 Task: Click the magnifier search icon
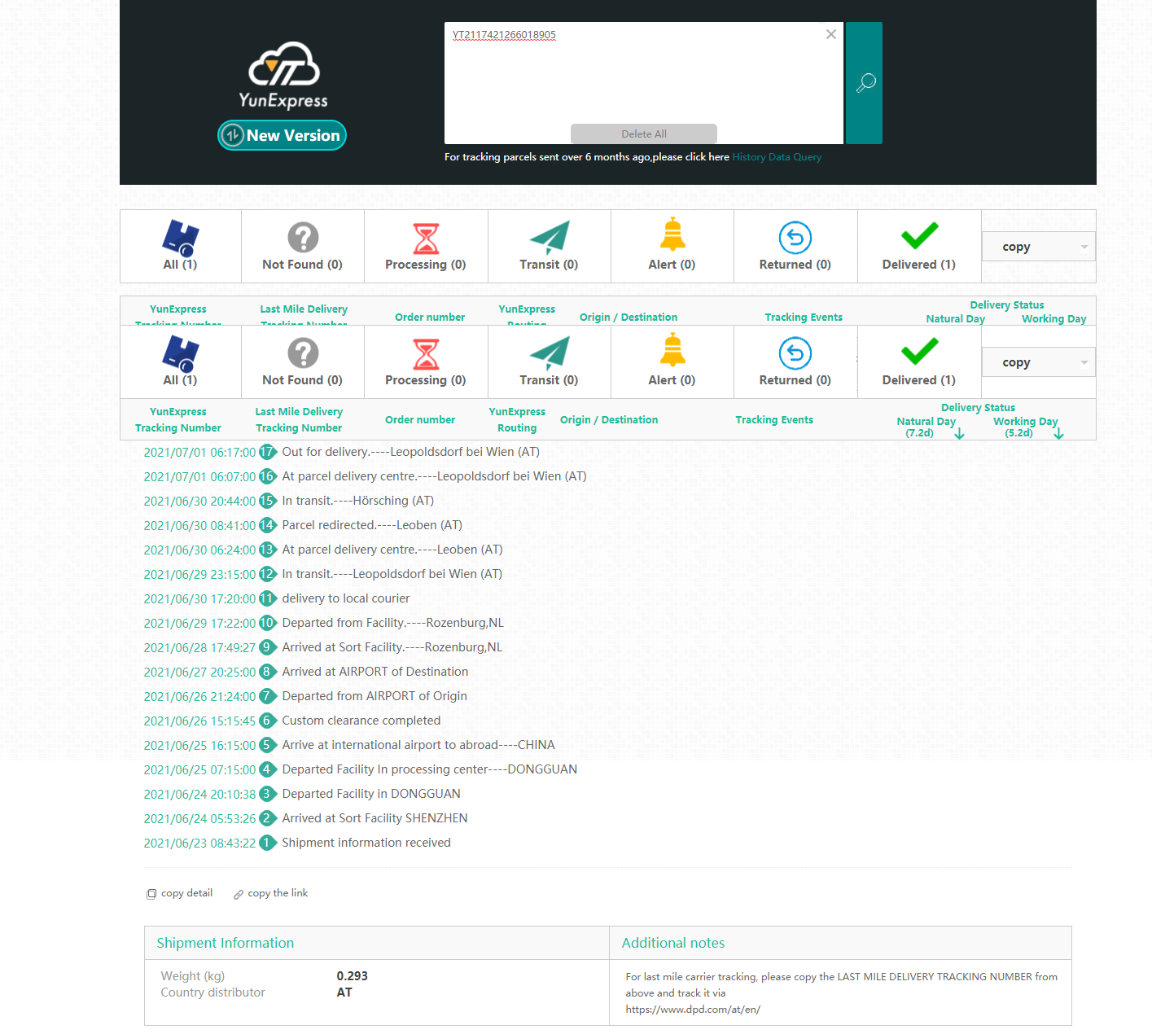pos(865,82)
